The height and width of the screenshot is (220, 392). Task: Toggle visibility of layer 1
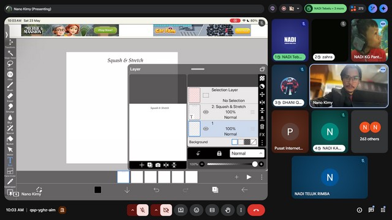tap(206, 129)
